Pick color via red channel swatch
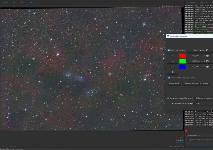Viewport: 213px width, 150px height. pos(182,56)
